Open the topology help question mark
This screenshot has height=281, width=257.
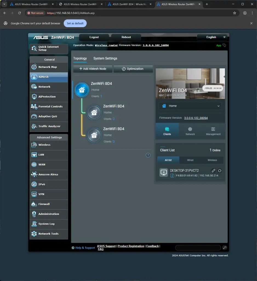[148, 155]
